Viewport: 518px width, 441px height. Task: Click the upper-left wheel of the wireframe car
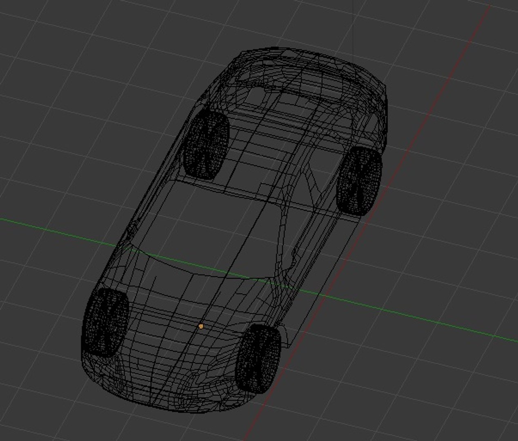[206, 145]
